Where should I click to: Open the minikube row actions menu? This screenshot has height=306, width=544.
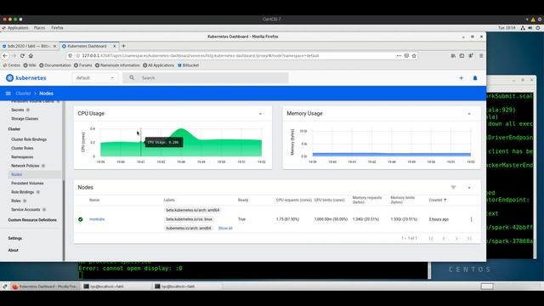[471, 219]
